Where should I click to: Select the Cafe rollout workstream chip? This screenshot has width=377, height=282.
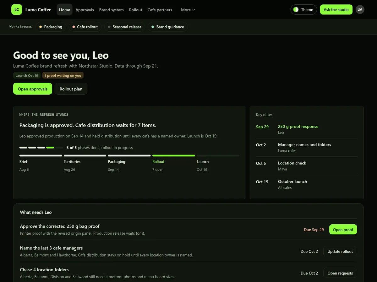85,27
